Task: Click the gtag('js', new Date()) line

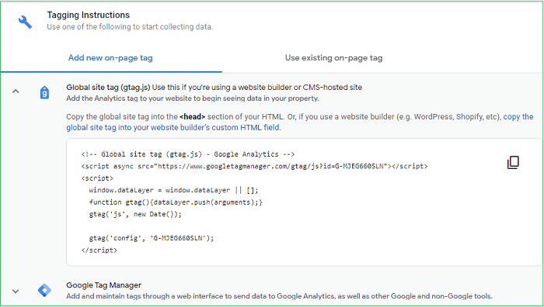Action: (x=135, y=214)
